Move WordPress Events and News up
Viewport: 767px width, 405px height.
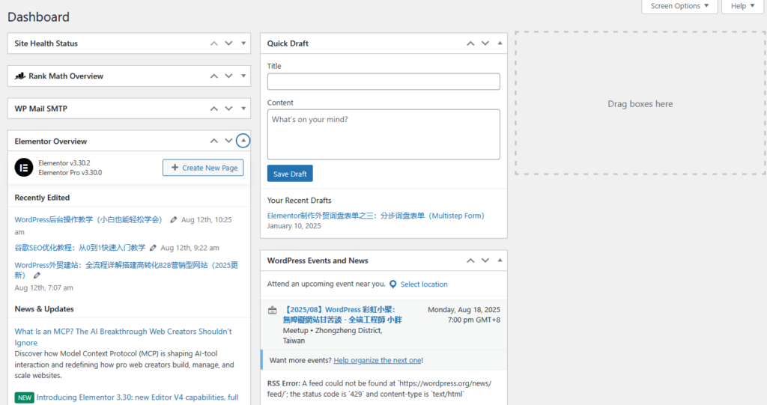(x=470, y=261)
